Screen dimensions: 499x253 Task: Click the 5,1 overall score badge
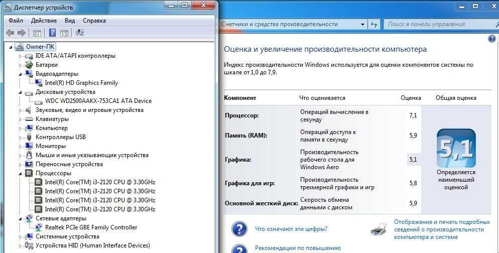[456, 148]
